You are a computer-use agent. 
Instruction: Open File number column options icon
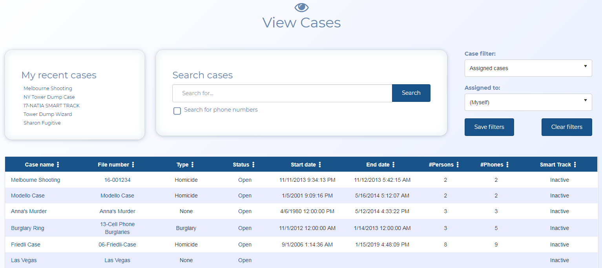133,165
